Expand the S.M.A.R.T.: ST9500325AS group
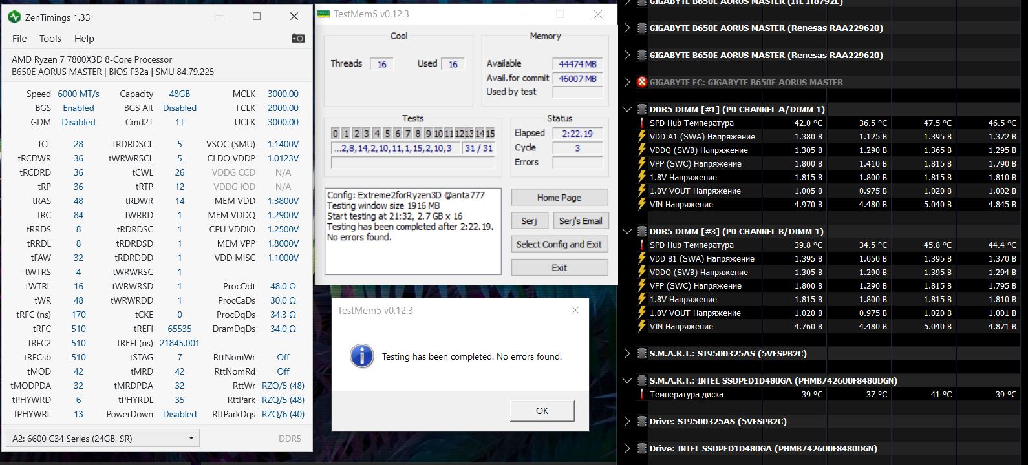Viewport: 1028px width, 465px height. [626, 353]
